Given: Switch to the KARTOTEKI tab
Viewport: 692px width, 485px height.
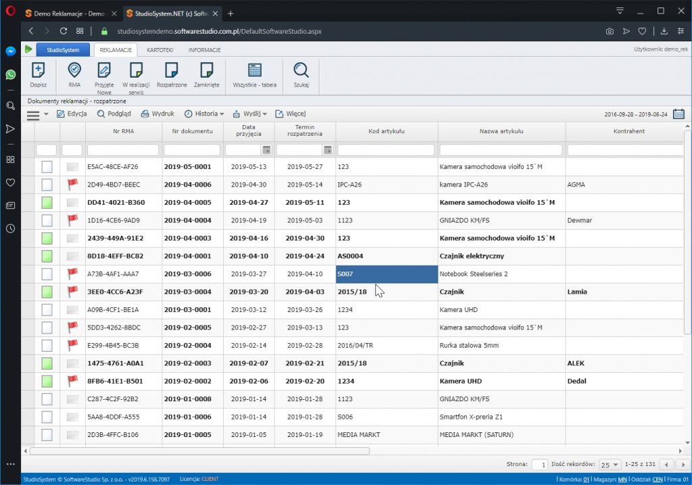Looking at the screenshot, I should point(159,50).
